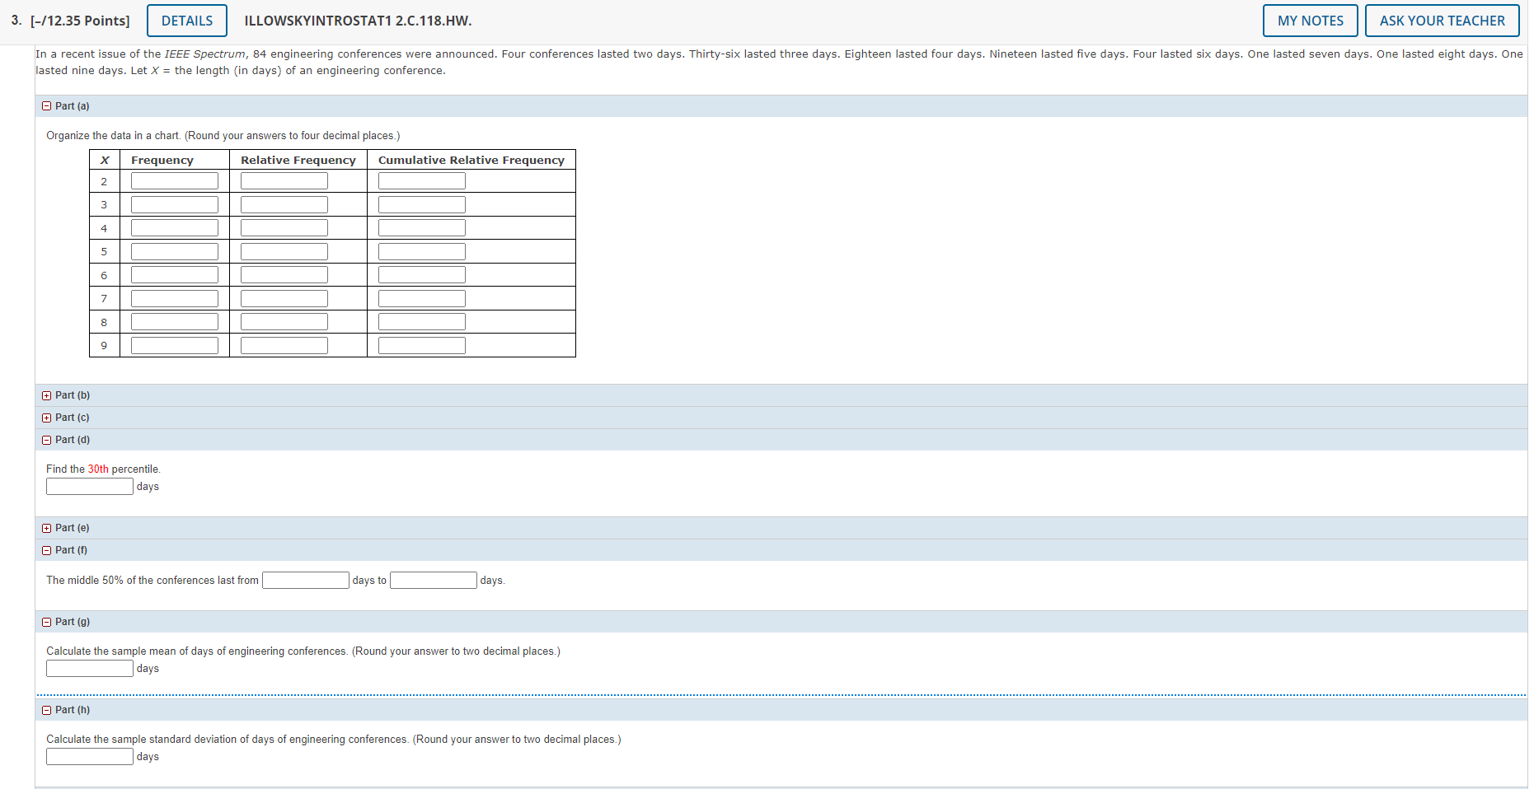Click the sample mean answer box

(89, 668)
